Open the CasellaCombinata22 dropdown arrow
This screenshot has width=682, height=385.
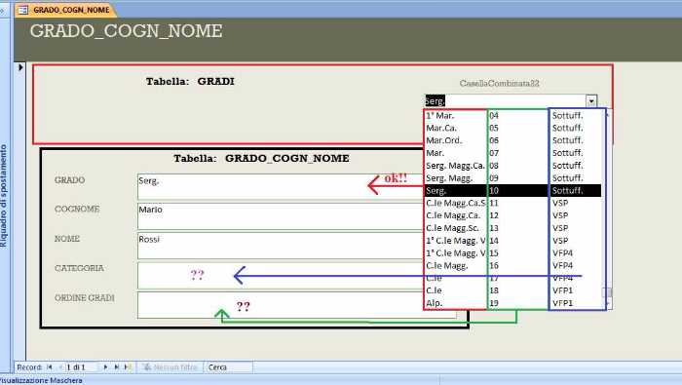click(x=591, y=101)
